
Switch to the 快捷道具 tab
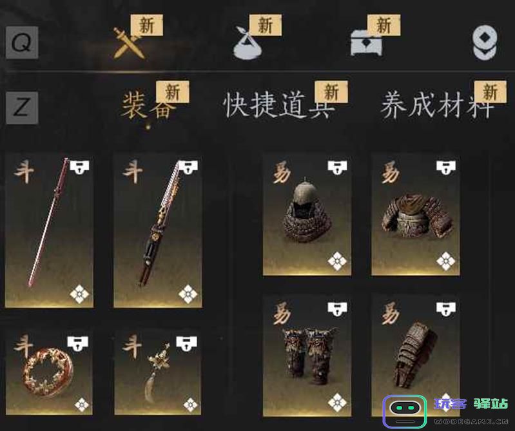click(279, 105)
